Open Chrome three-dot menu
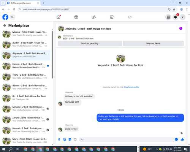This screenshot has width=190, height=152. click(187, 9)
